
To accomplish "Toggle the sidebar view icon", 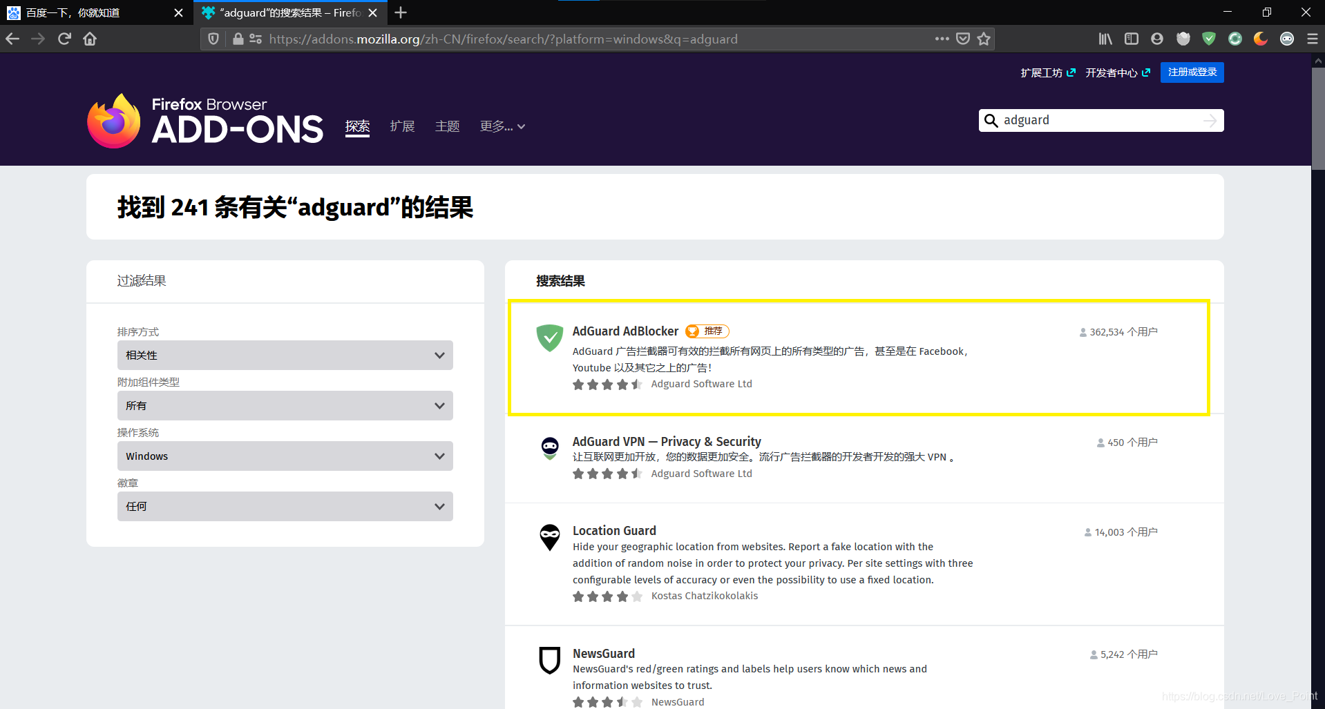I will click(1131, 39).
